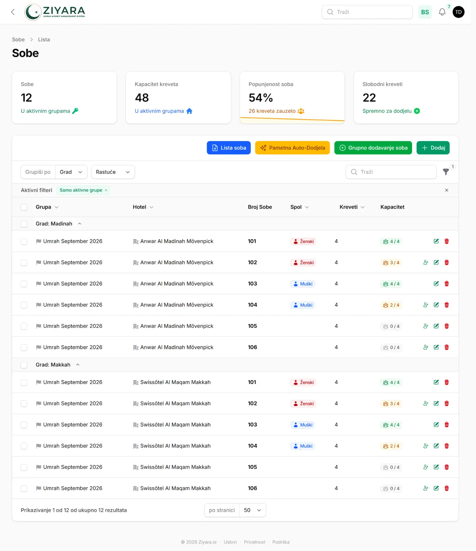This screenshot has height=551, width=476.
Task: Delete Madinah room 101
Action: (x=447, y=241)
